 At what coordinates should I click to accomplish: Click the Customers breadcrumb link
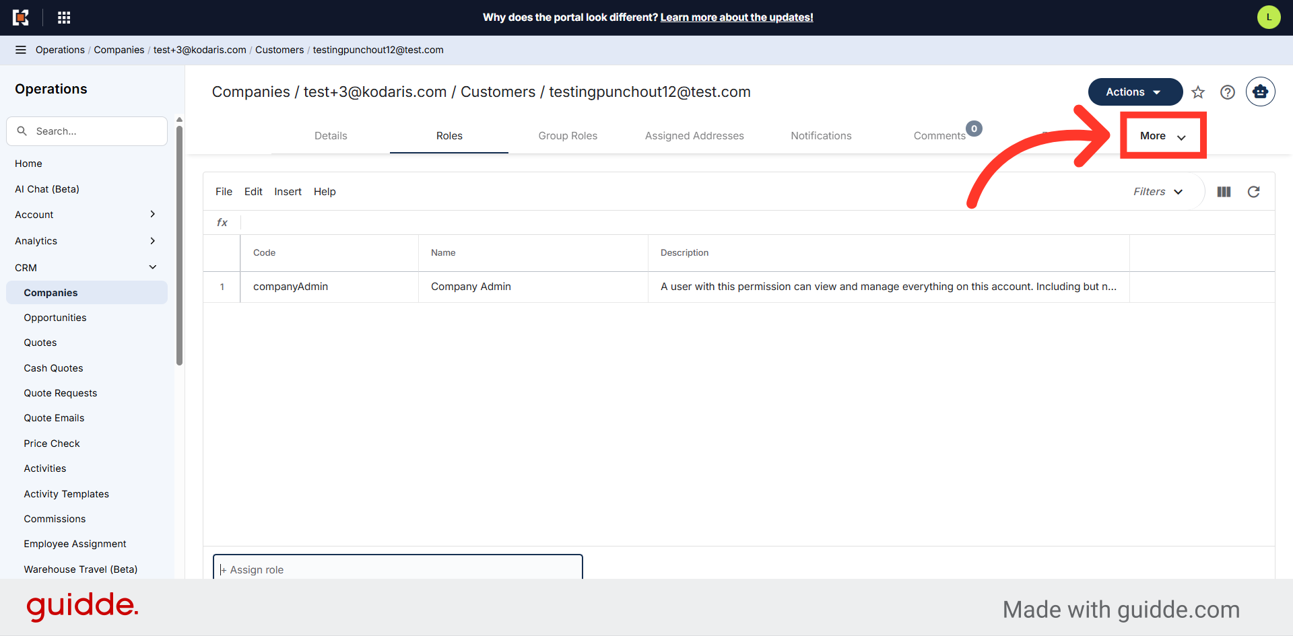279,50
